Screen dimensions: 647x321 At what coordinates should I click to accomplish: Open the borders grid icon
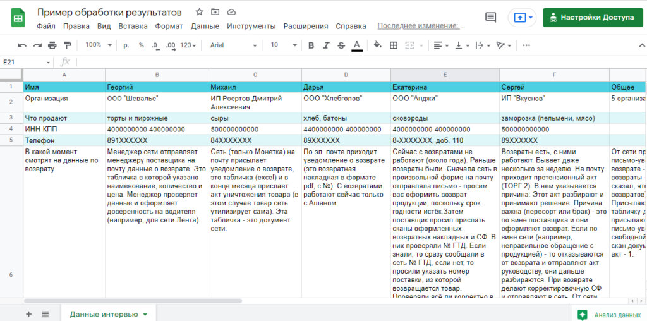(x=394, y=45)
